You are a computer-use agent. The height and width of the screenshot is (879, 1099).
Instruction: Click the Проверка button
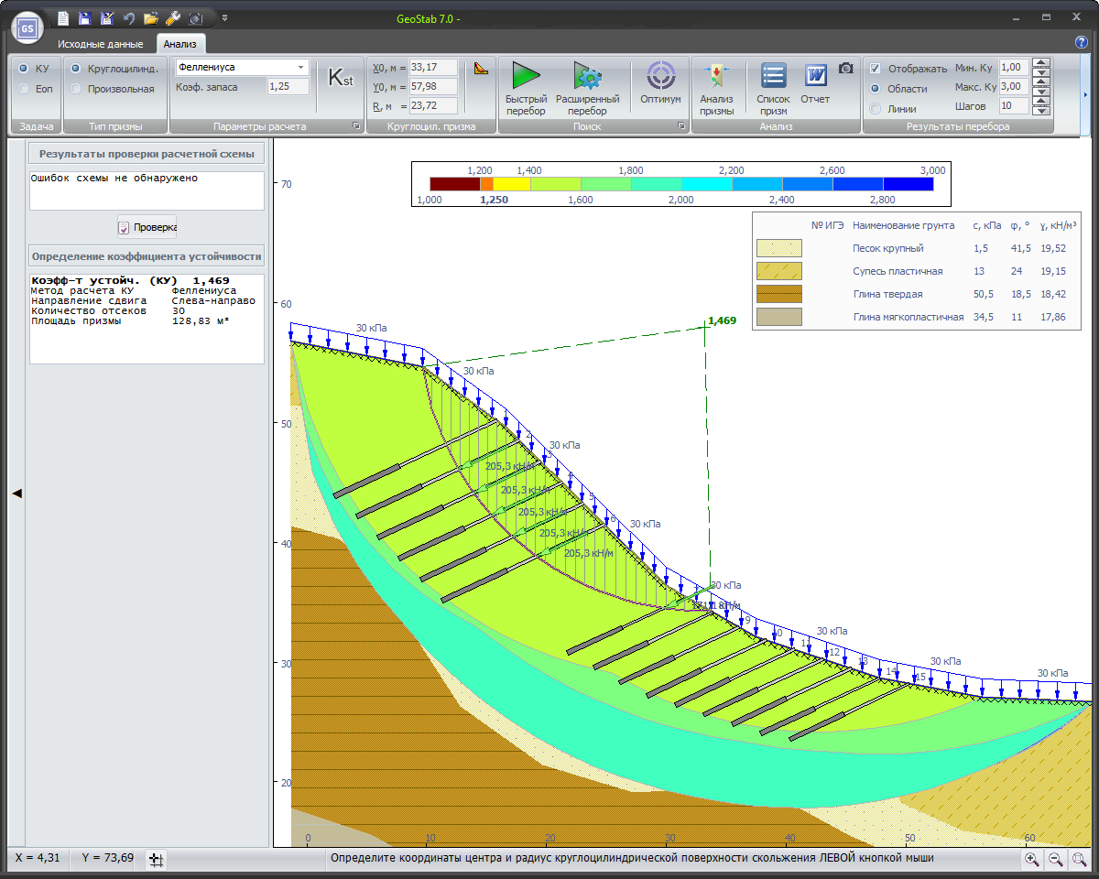pos(147,227)
